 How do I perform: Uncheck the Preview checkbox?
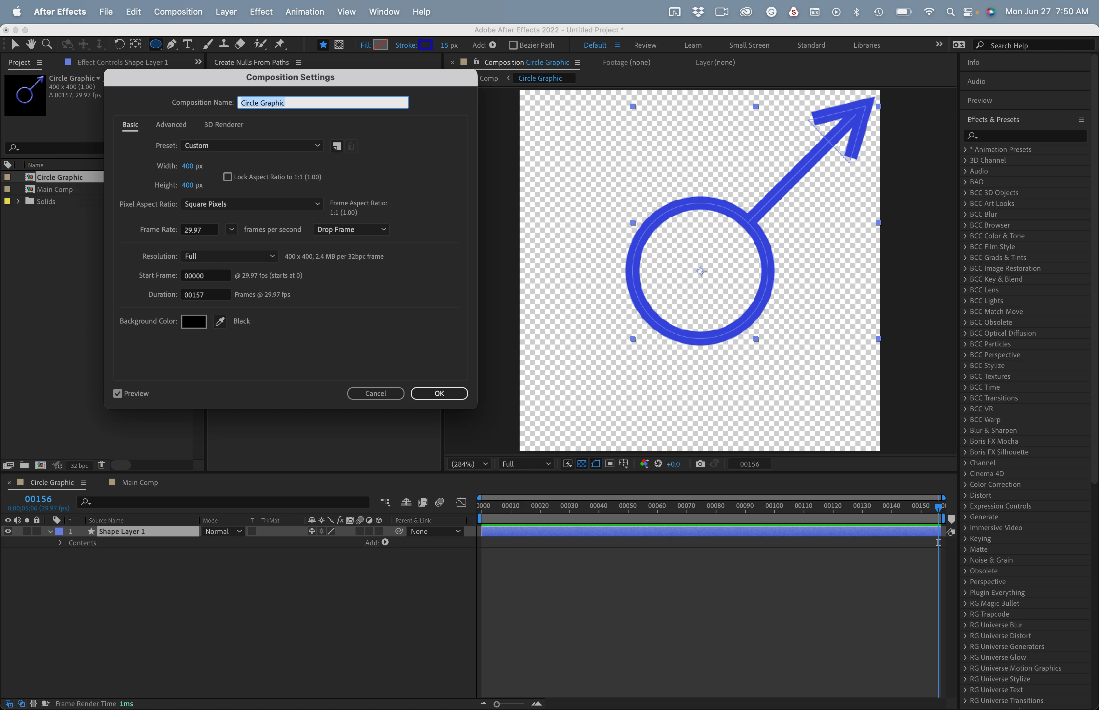coord(118,394)
